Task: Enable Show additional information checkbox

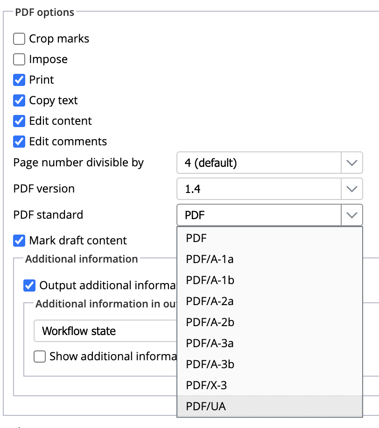Action: 40,357
